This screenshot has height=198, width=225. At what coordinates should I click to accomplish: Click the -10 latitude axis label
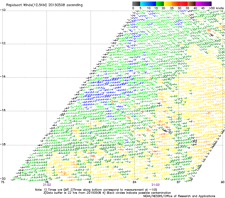(3, 10)
